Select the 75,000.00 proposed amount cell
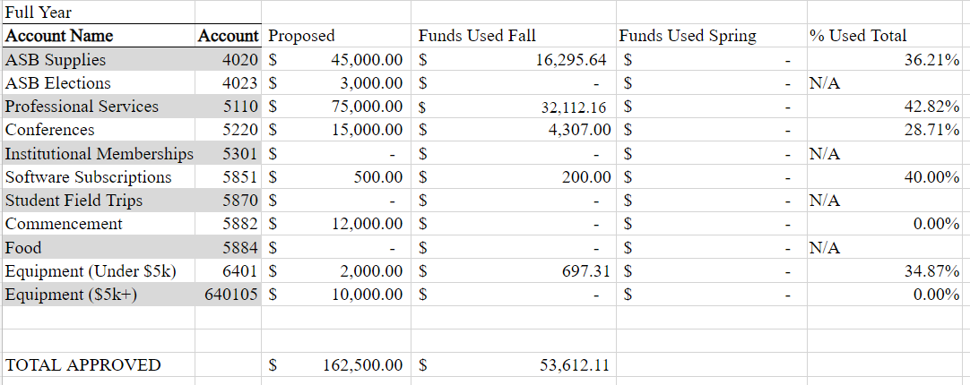The image size is (970, 385). coord(336,107)
